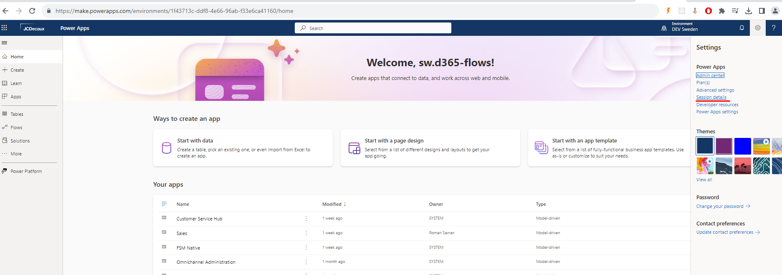Click View all themes link

click(704, 180)
